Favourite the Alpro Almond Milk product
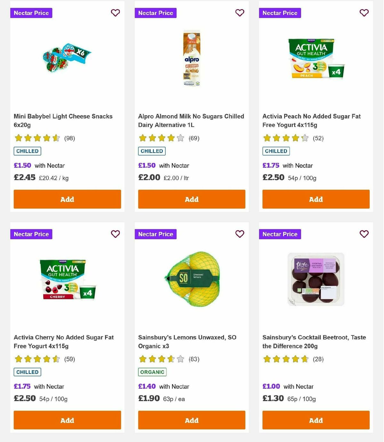 239,13
